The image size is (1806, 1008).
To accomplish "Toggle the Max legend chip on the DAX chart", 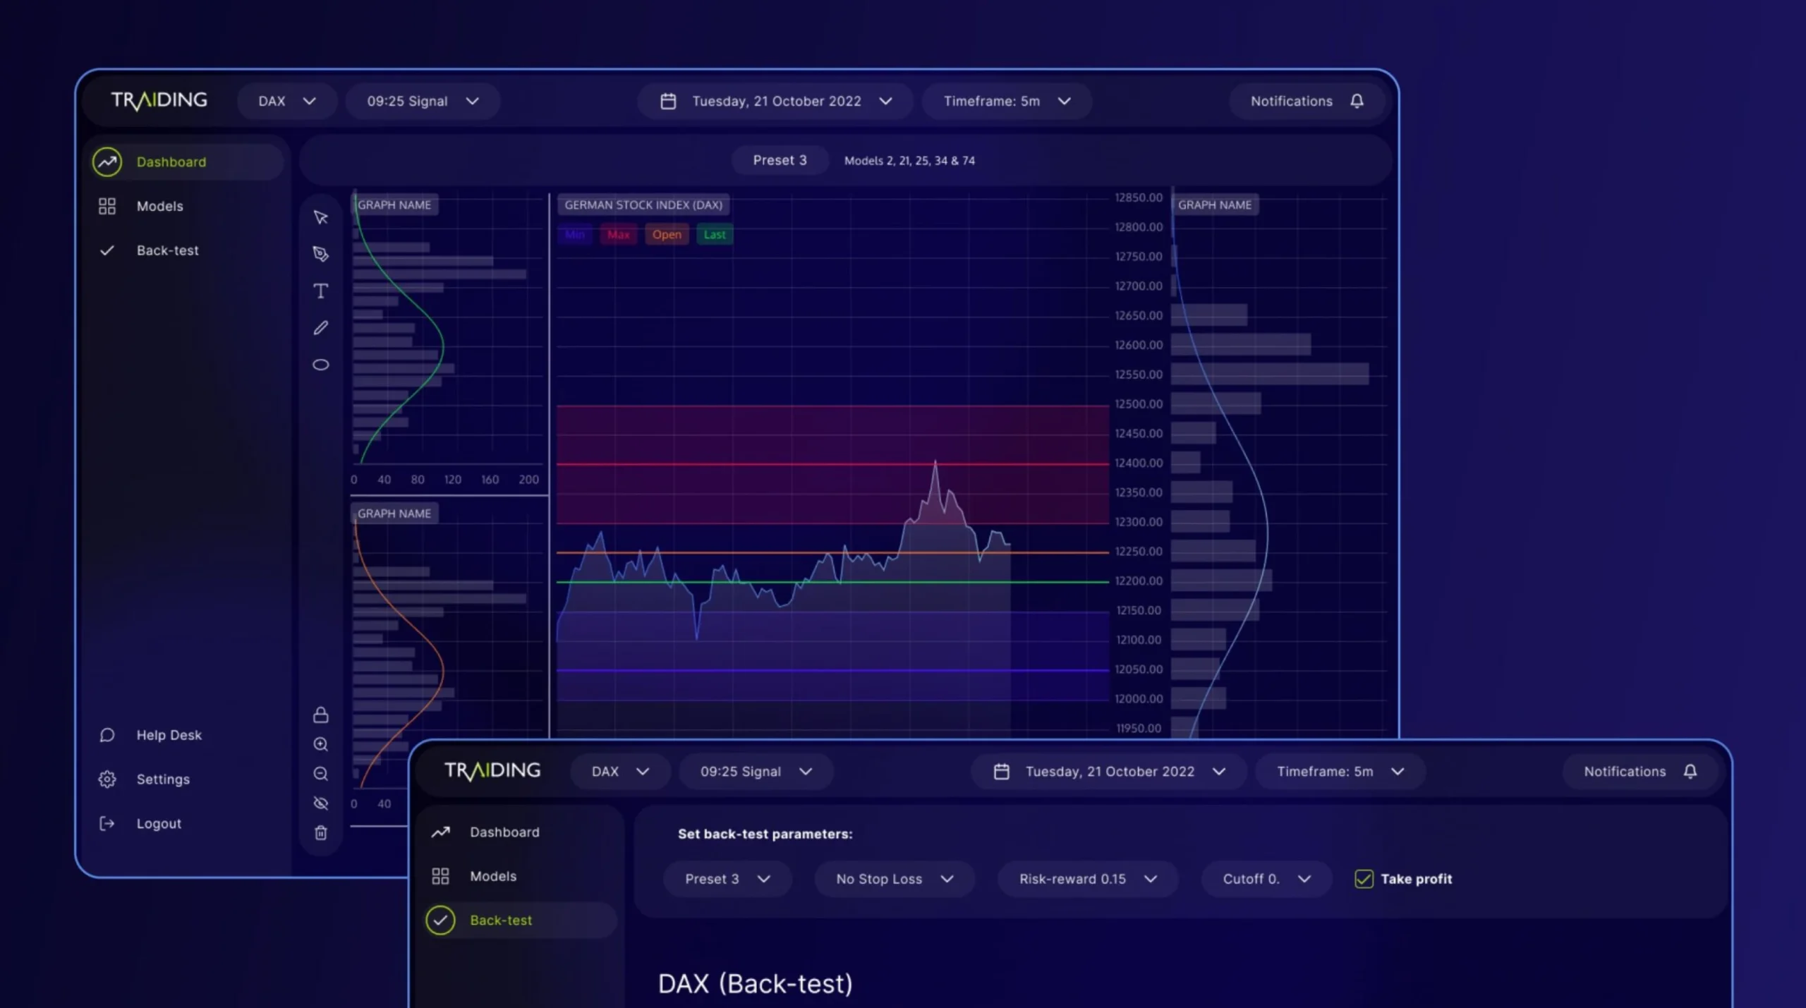I will coord(618,234).
